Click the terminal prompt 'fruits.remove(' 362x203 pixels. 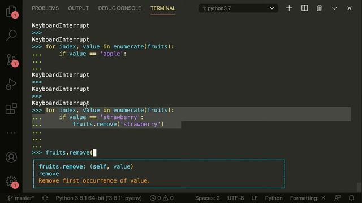69,153
